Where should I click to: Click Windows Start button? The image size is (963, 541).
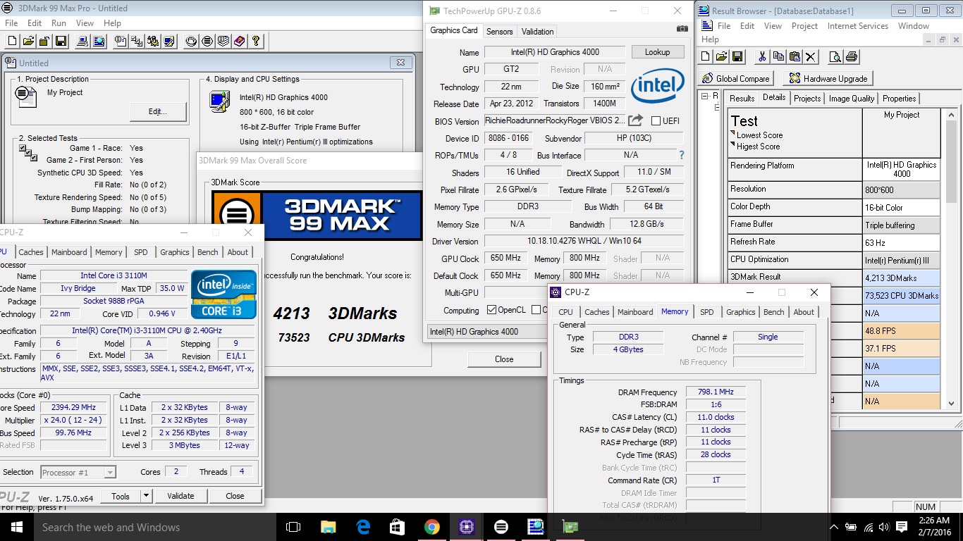click(x=17, y=527)
